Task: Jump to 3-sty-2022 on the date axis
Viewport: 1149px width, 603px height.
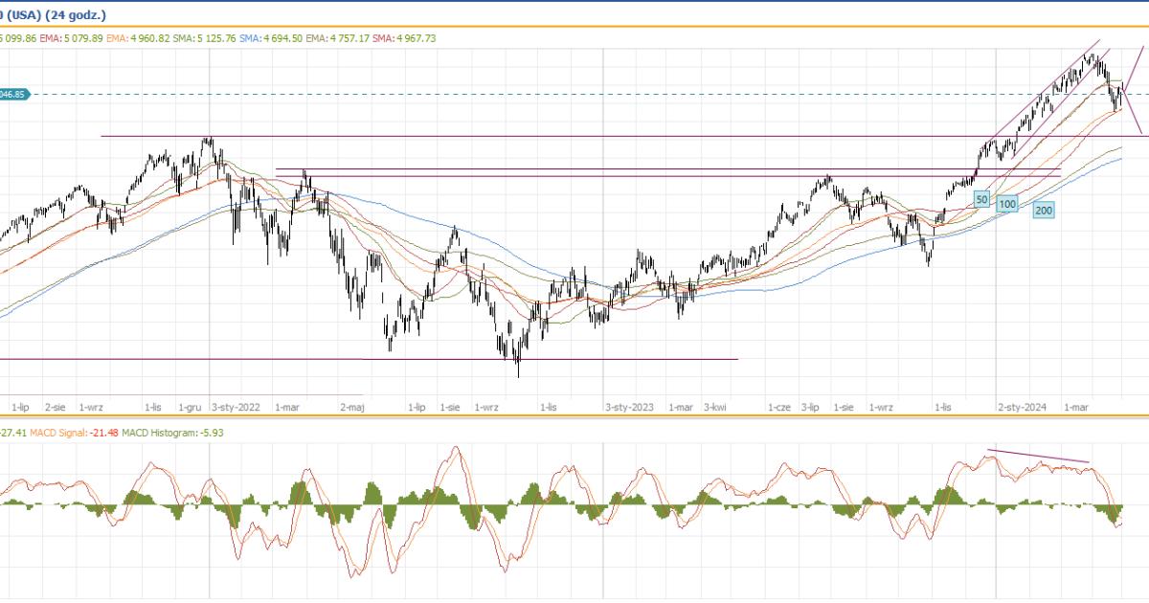Action: coord(237,407)
